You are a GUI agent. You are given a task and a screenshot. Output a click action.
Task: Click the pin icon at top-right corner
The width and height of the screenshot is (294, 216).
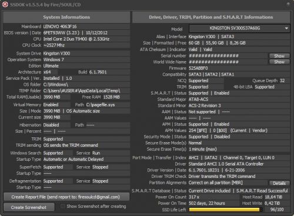pyautogui.click(x=288, y=4)
